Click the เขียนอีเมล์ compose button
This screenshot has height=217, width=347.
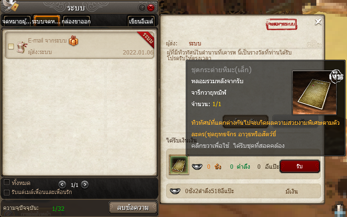tap(141, 21)
